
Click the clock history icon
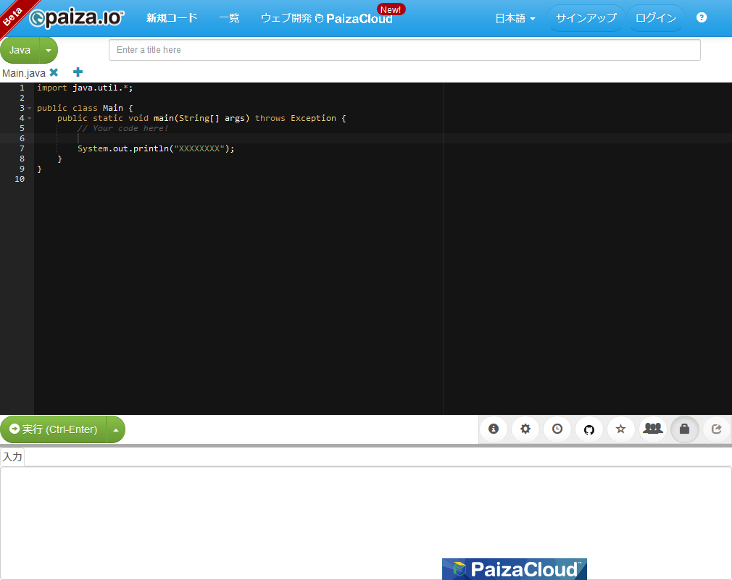(x=557, y=429)
